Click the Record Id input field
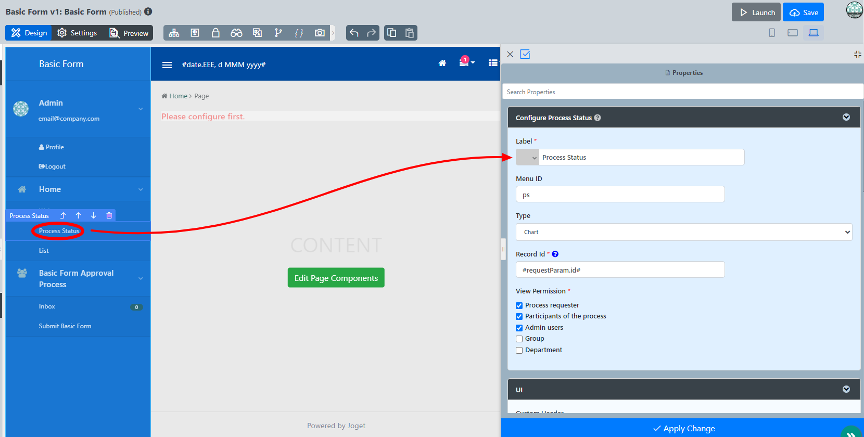This screenshot has width=864, height=437. pos(620,269)
